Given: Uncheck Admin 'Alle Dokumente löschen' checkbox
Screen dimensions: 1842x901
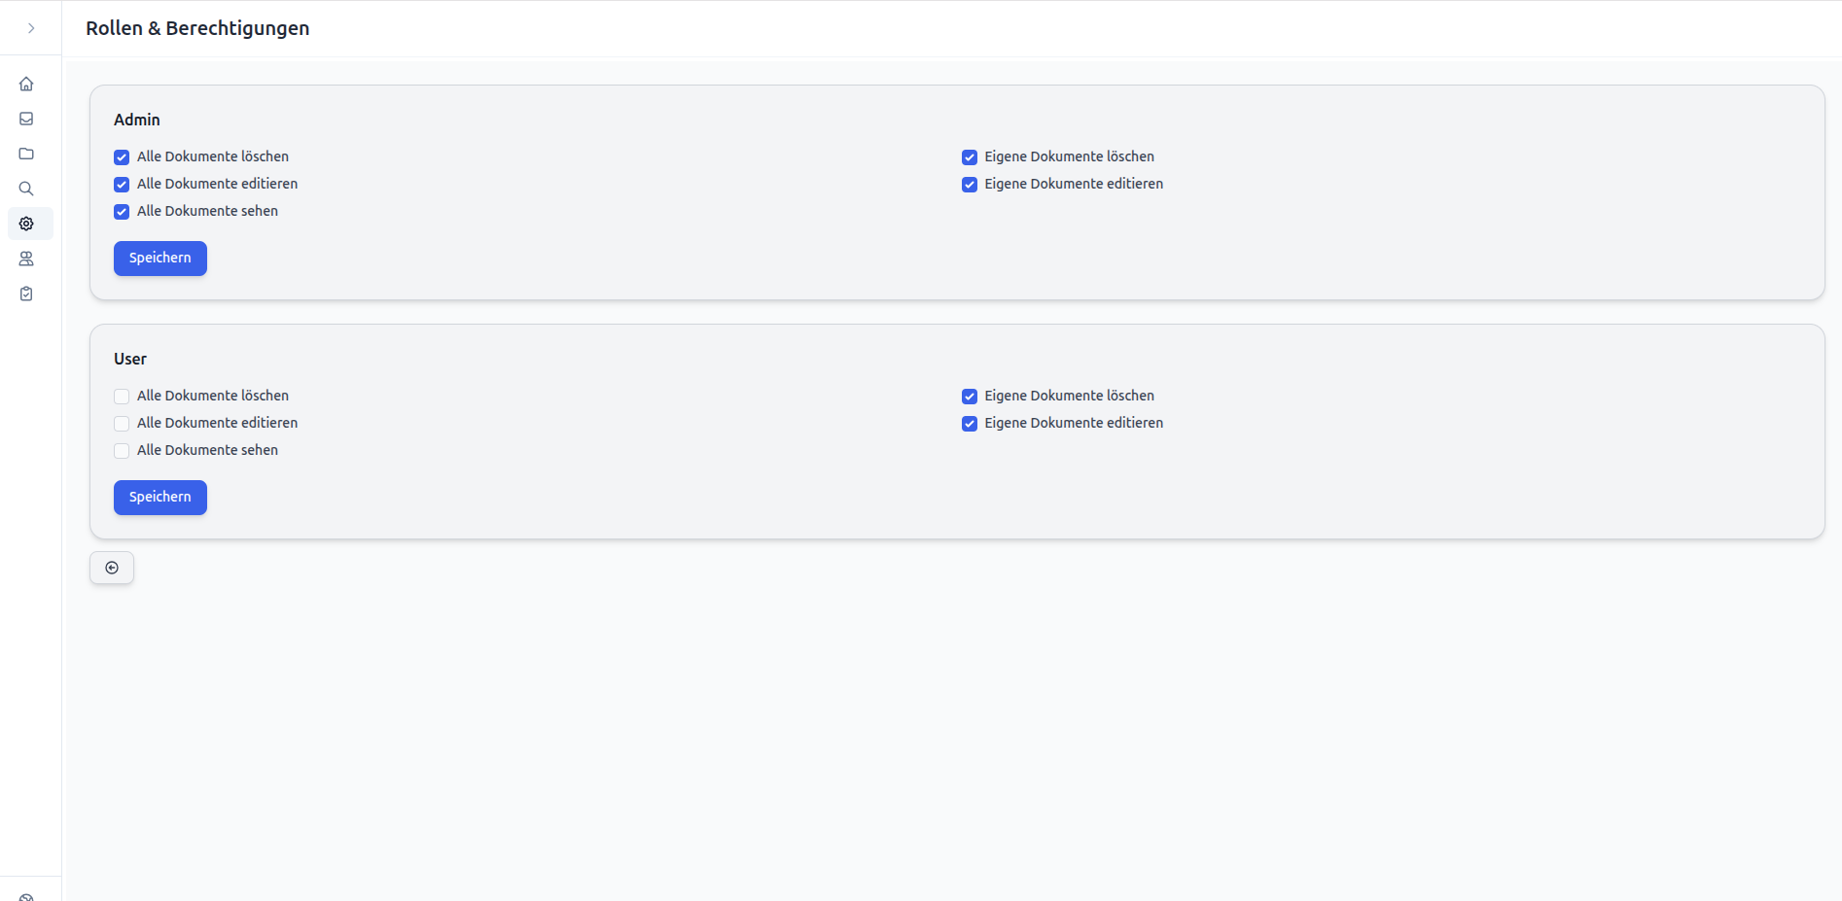Looking at the screenshot, I should [x=122, y=157].
